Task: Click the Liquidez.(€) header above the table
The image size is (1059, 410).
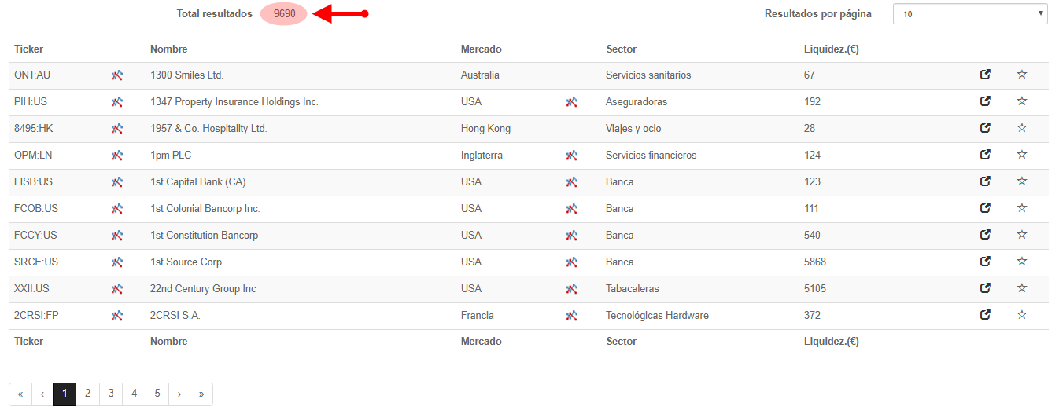Action: 831,49
